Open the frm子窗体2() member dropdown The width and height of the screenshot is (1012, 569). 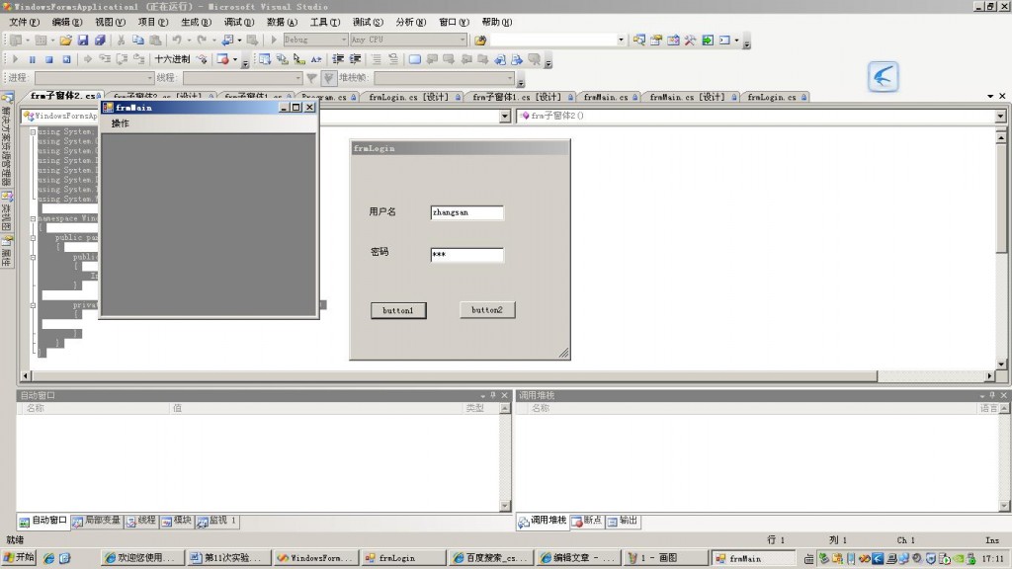point(999,116)
